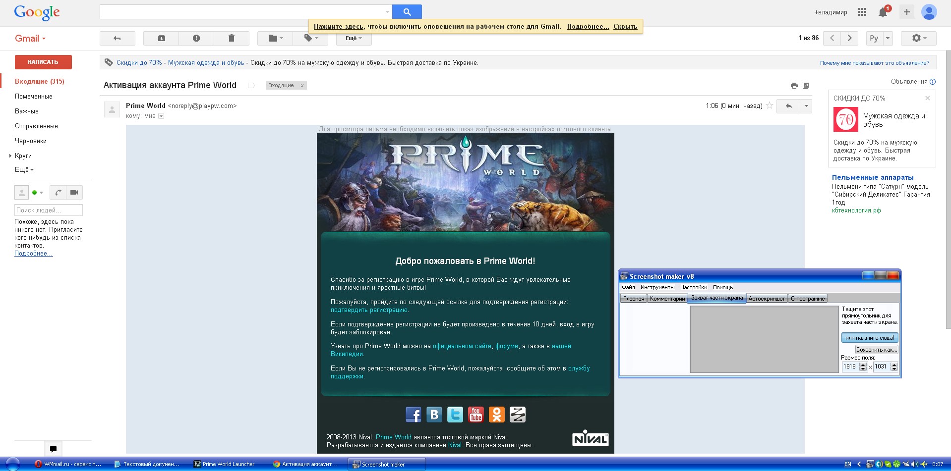Increase the field width 1918 stepper

863,365
